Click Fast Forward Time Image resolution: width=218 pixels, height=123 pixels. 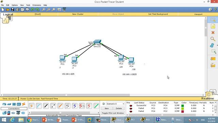(49, 99)
